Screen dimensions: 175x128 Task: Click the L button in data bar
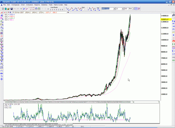(x=6, y=12)
